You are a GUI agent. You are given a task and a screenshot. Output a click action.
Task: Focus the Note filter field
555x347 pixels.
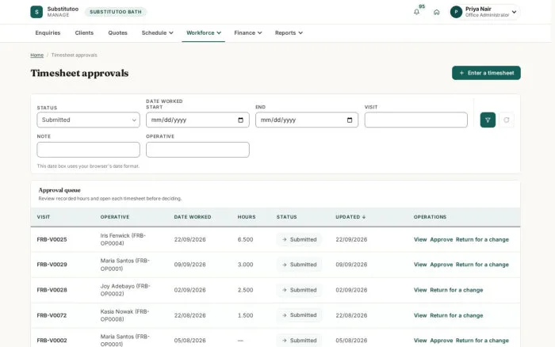pyautogui.click(x=88, y=150)
